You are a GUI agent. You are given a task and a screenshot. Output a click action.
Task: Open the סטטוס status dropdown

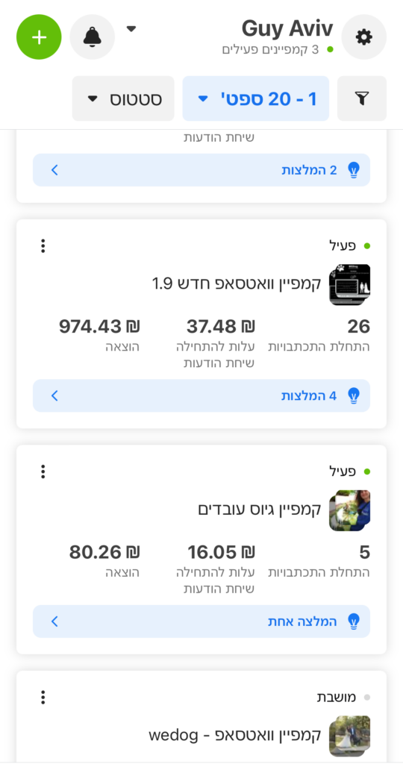123,98
